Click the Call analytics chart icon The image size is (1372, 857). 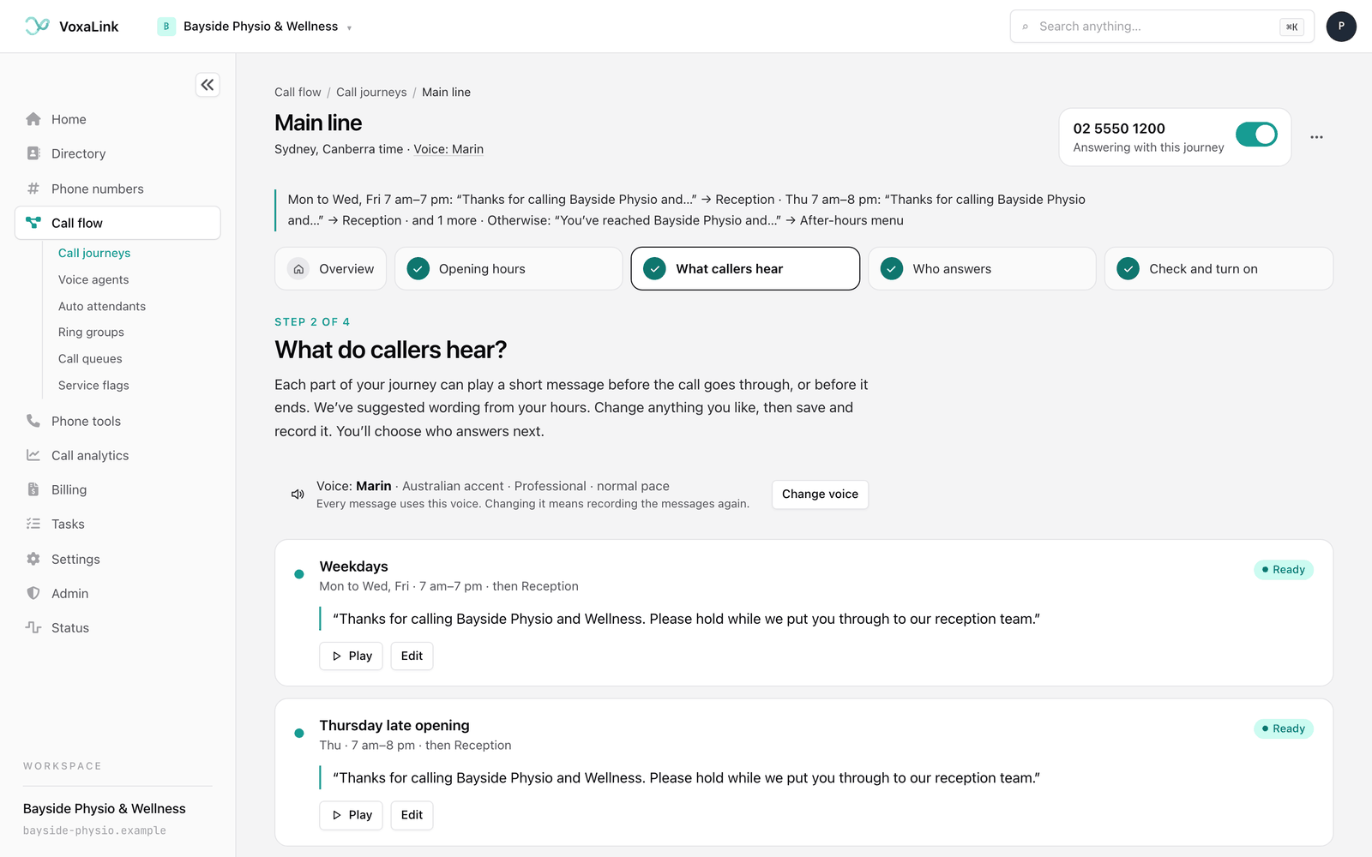(x=33, y=455)
